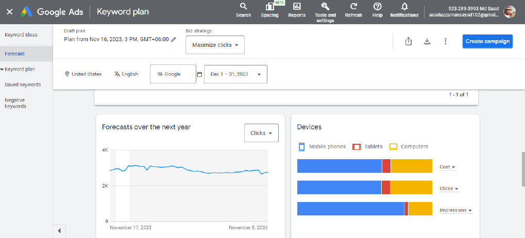Open the Cost dropdown for device bar
This screenshot has width=525, height=238.
point(448,167)
